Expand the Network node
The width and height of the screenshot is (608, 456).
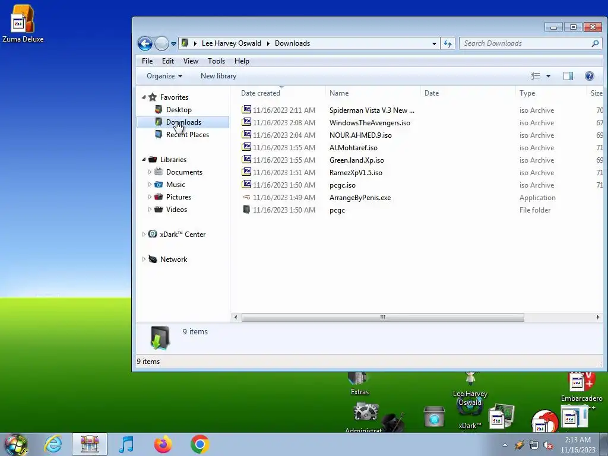tap(144, 259)
